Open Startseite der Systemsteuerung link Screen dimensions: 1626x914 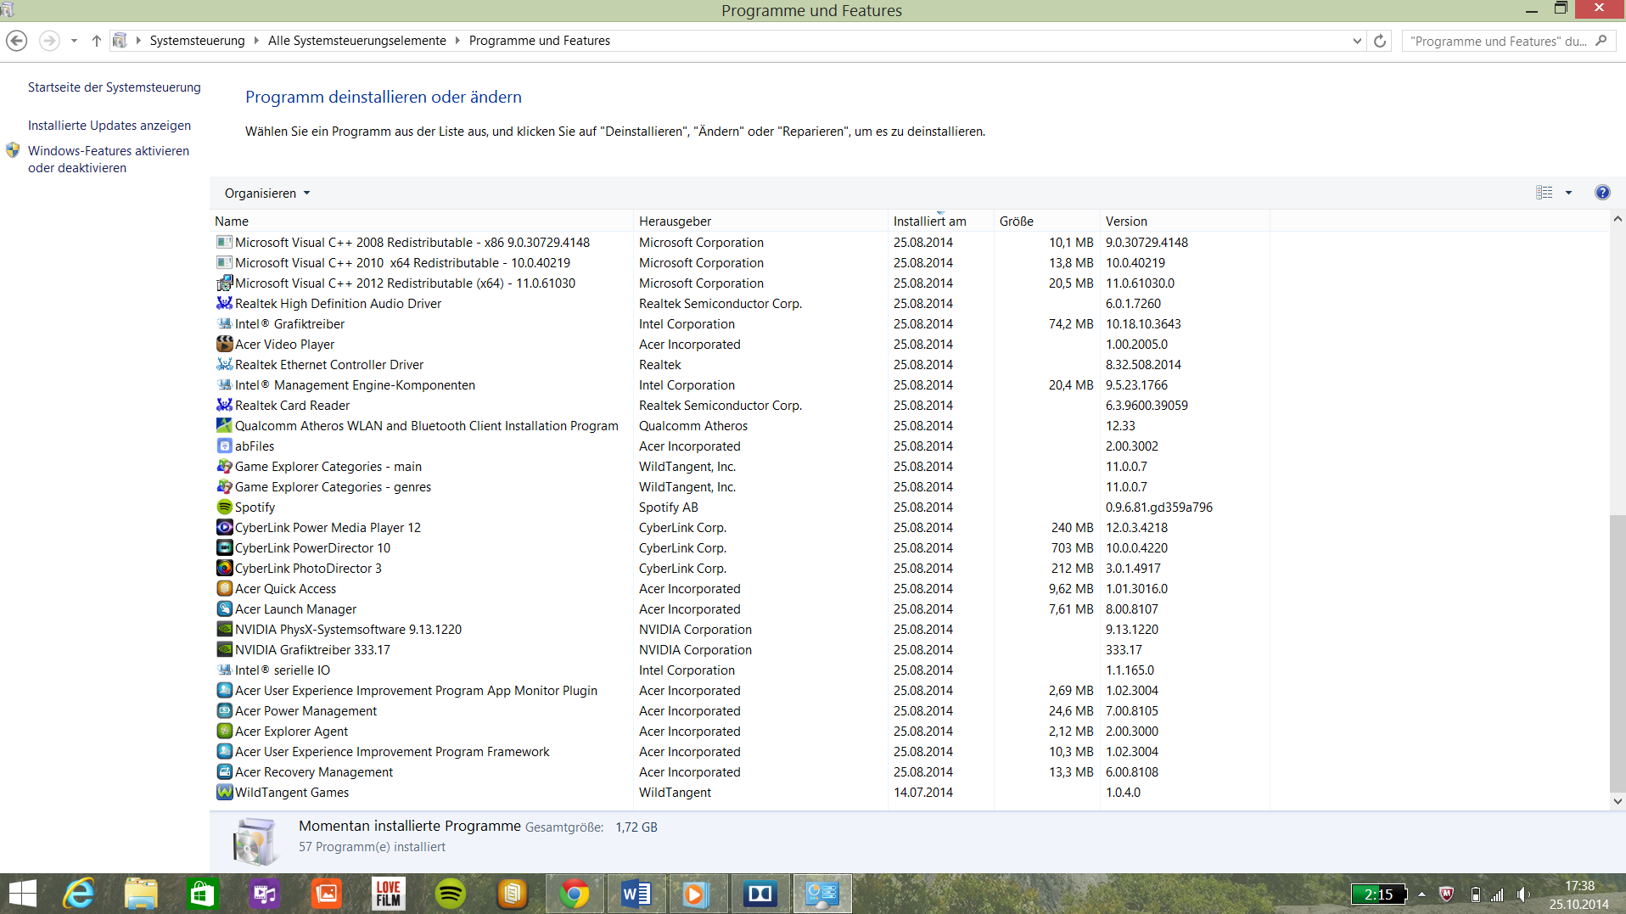(x=115, y=87)
